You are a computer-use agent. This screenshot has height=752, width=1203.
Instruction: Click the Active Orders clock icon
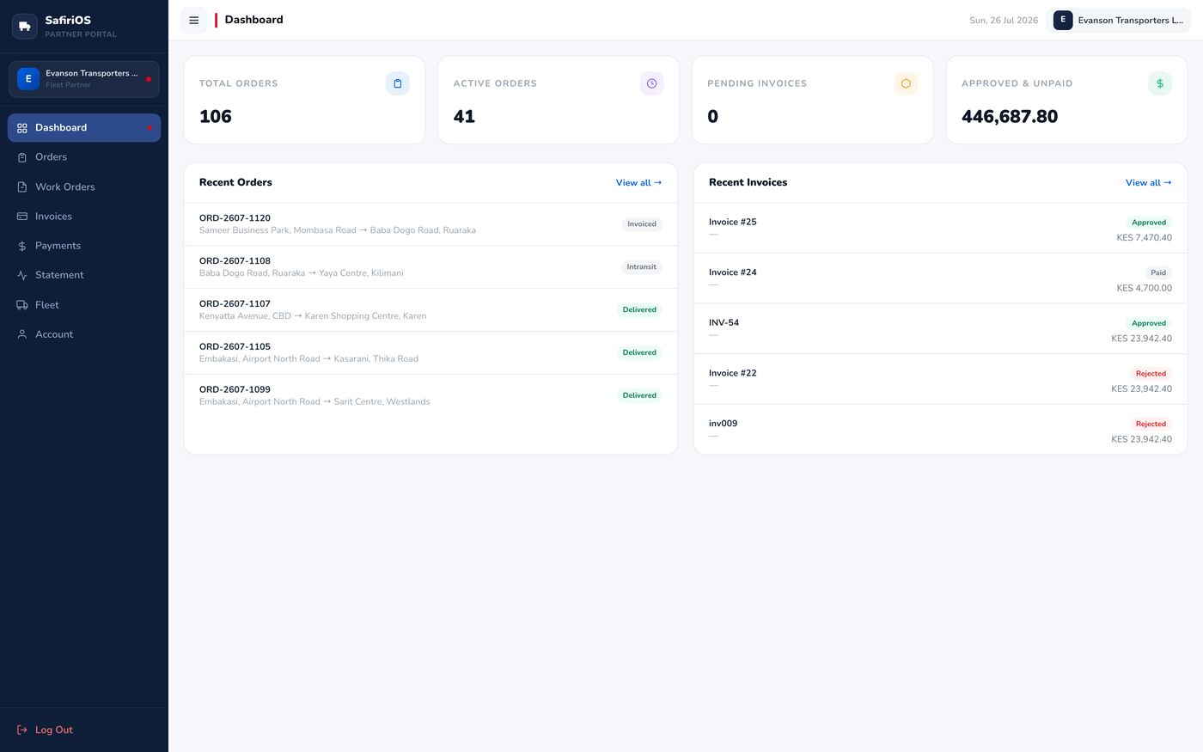point(652,83)
